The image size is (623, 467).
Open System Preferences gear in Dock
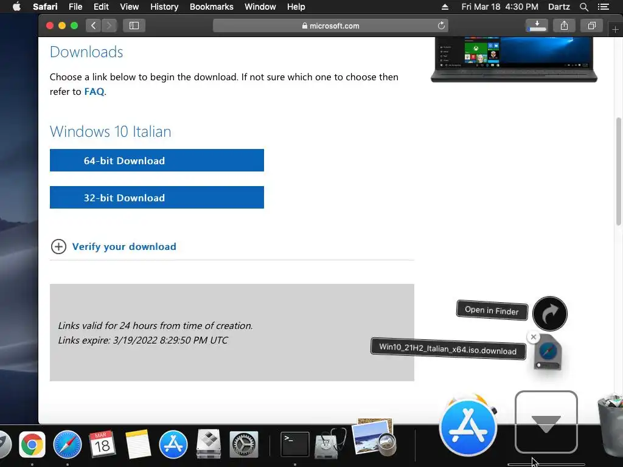[243, 444]
